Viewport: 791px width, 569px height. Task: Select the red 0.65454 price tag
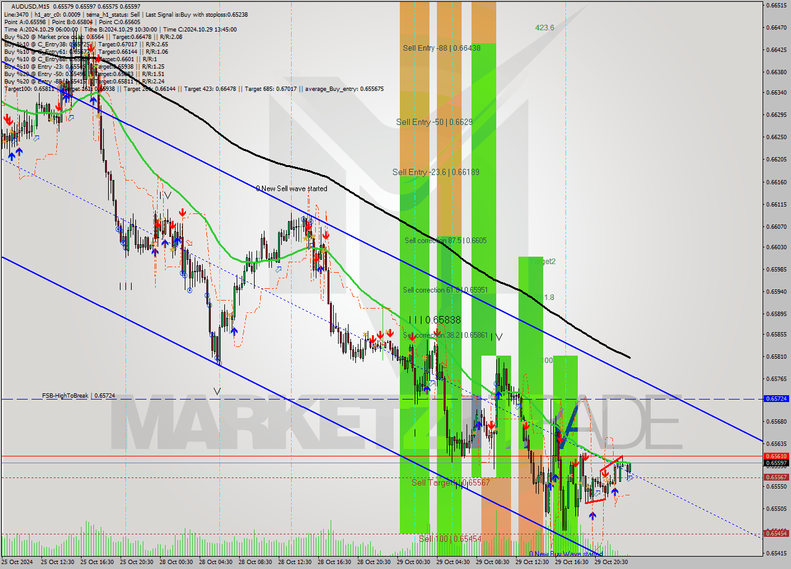(776, 533)
